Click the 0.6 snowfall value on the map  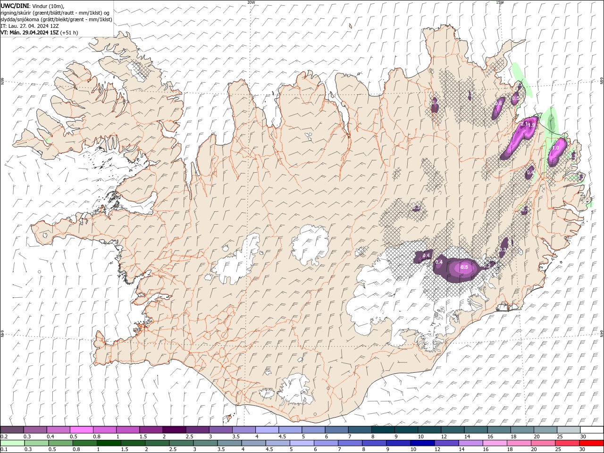(x=498, y=103)
